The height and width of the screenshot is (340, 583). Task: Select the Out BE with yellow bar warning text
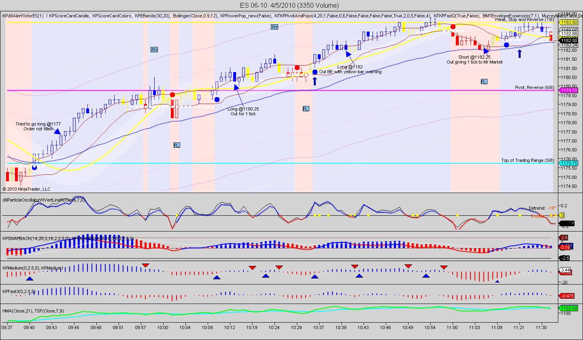point(350,72)
